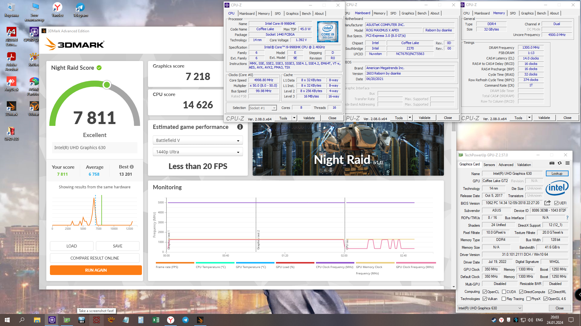Viewport: 581px width, 326px height.
Task: Click the info icon beside Best score
Action: (x=132, y=167)
